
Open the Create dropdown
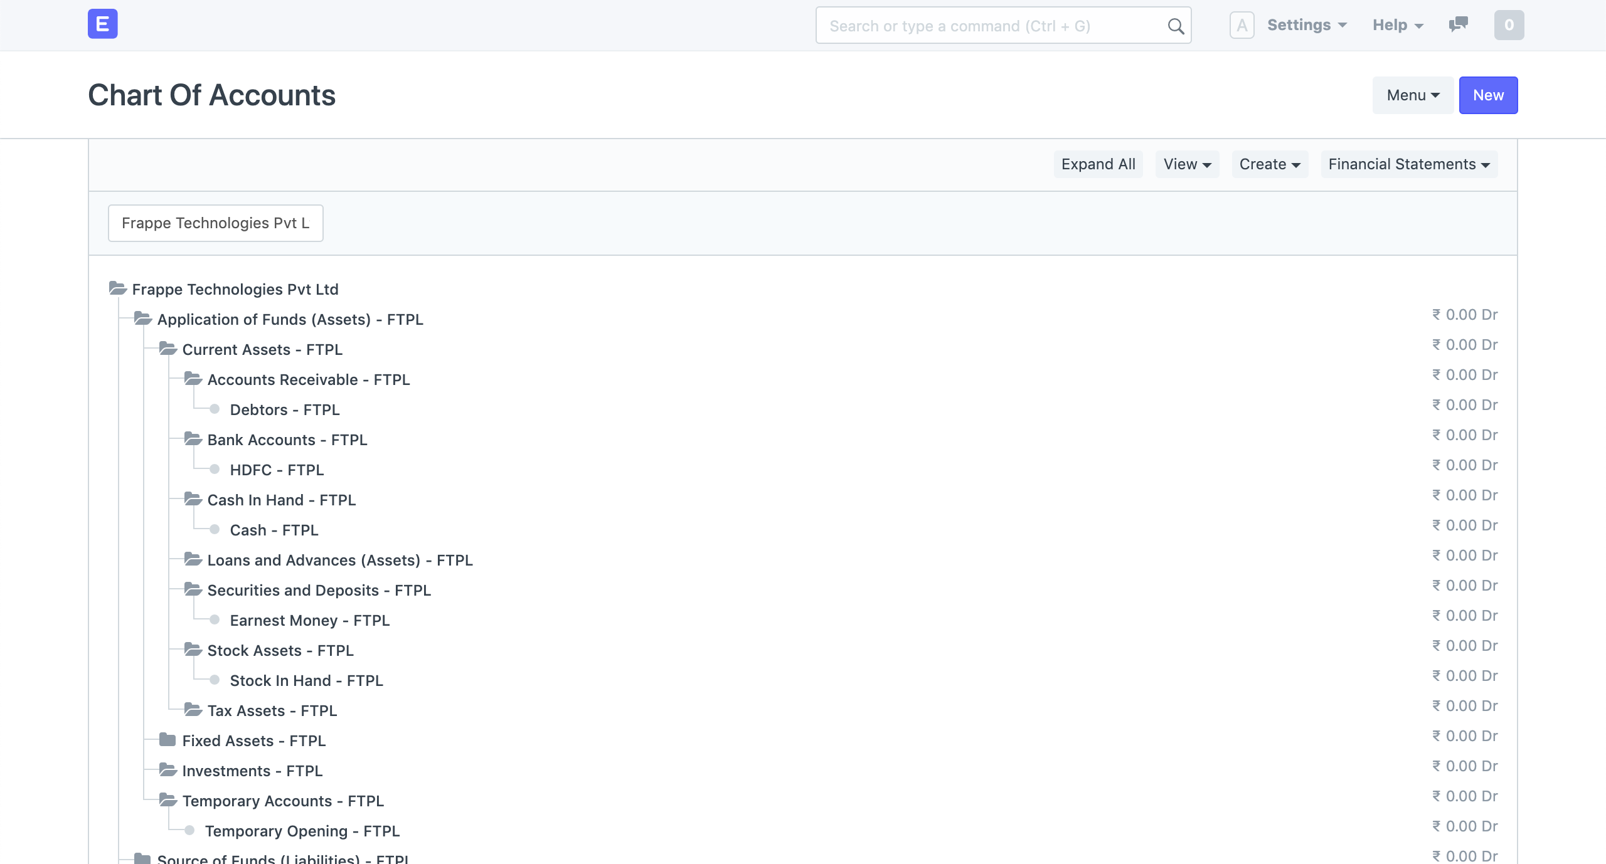tap(1269, 164)
